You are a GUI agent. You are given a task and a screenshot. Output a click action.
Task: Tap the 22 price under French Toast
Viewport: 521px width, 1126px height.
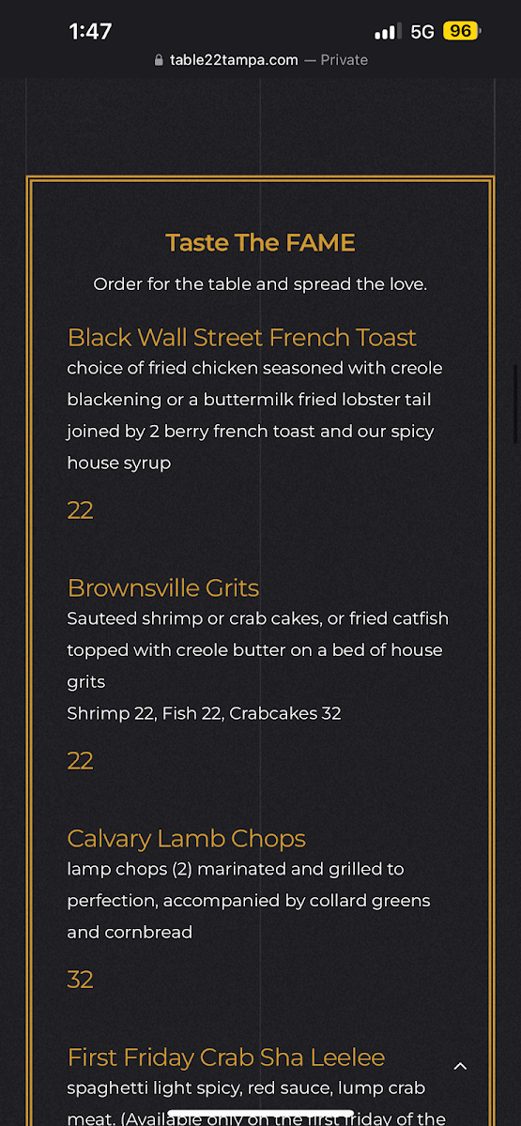pos(80,510)
